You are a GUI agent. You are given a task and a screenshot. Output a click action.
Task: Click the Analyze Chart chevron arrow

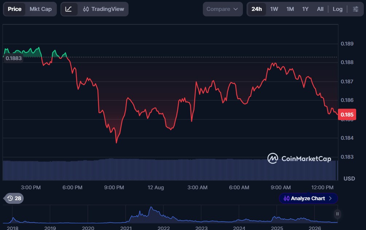[330, 198]
